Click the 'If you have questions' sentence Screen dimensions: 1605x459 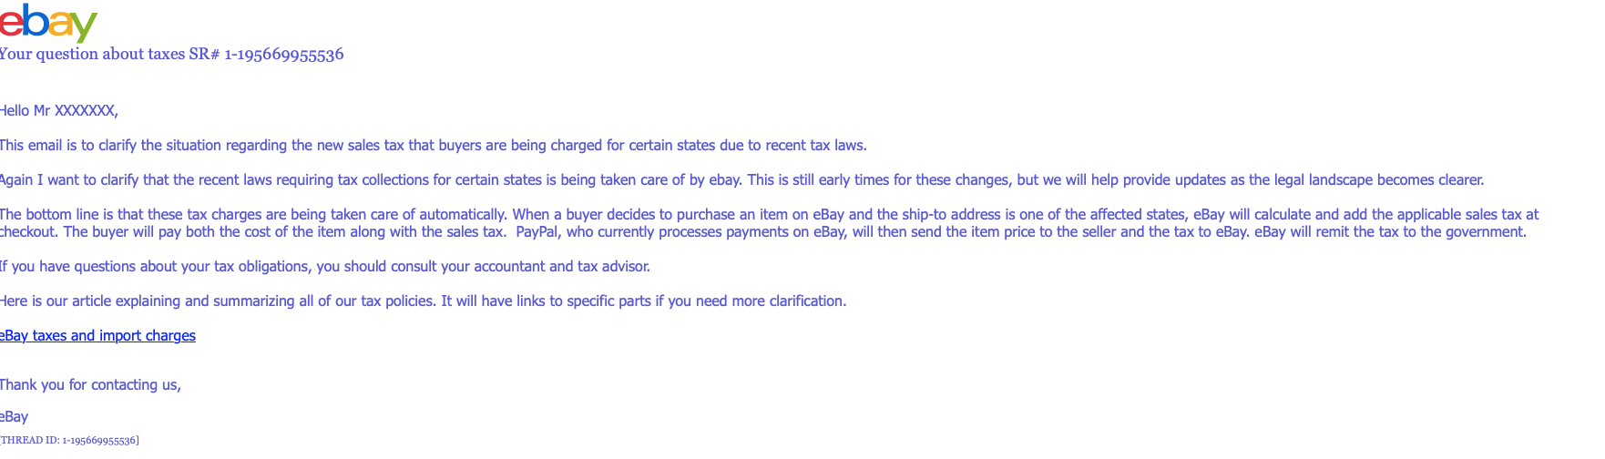click(325, 267)
